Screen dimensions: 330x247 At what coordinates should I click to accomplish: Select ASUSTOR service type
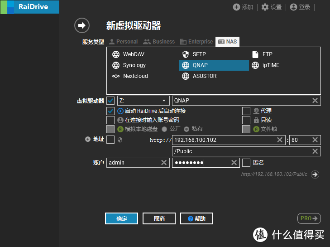(x=199, y=76)
